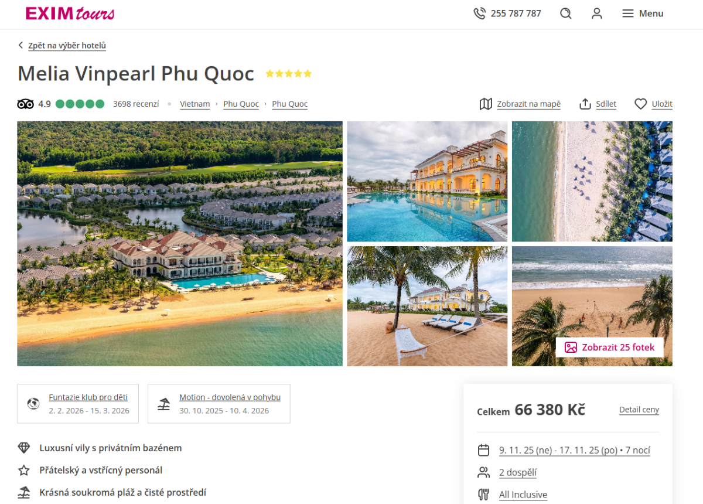This screenshot has width=703, height=504.
Task: Open the hamburger Menu
Action: [x=643, y=13]
